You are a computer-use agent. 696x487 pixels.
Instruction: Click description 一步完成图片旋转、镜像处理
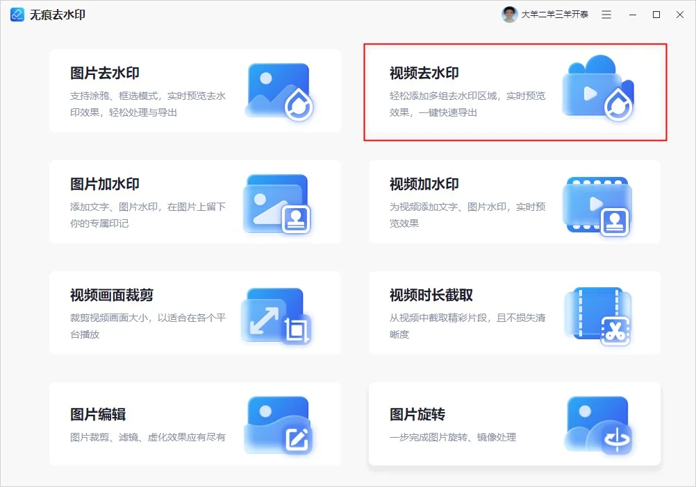pos(453,437)
